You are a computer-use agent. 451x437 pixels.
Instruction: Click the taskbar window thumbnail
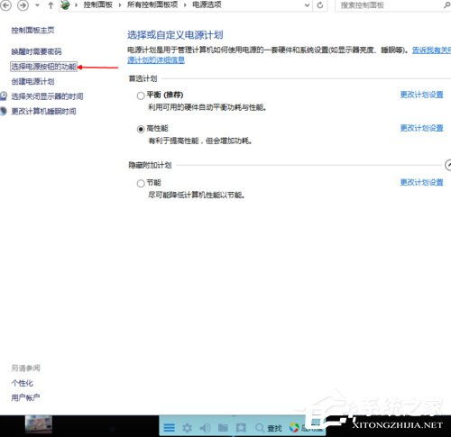point(38,424)
